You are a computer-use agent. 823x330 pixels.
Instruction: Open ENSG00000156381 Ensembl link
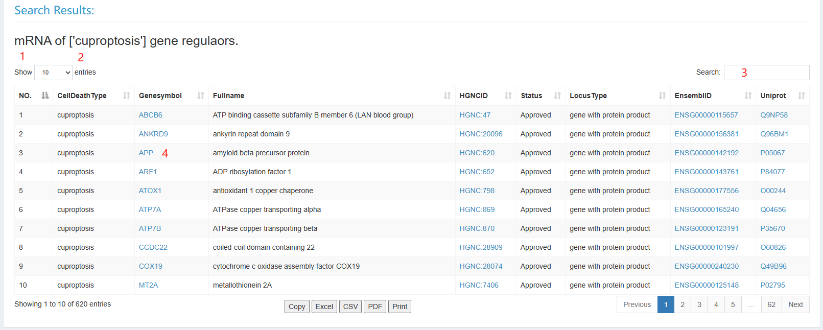click(707, 134)
